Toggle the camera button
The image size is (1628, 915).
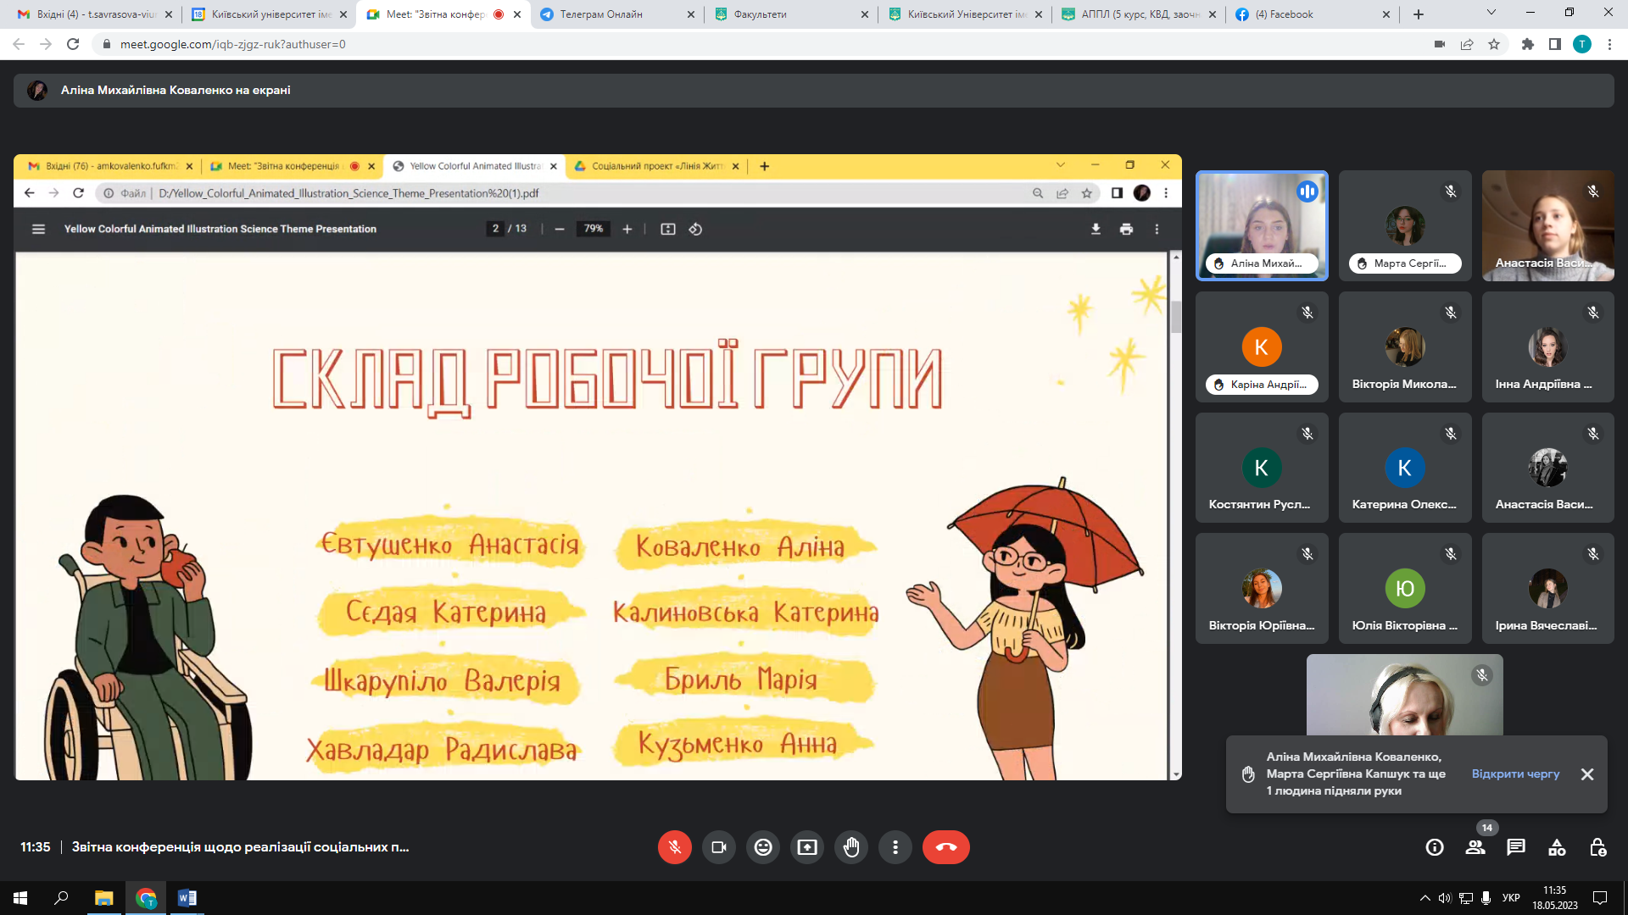click(719, 847)
